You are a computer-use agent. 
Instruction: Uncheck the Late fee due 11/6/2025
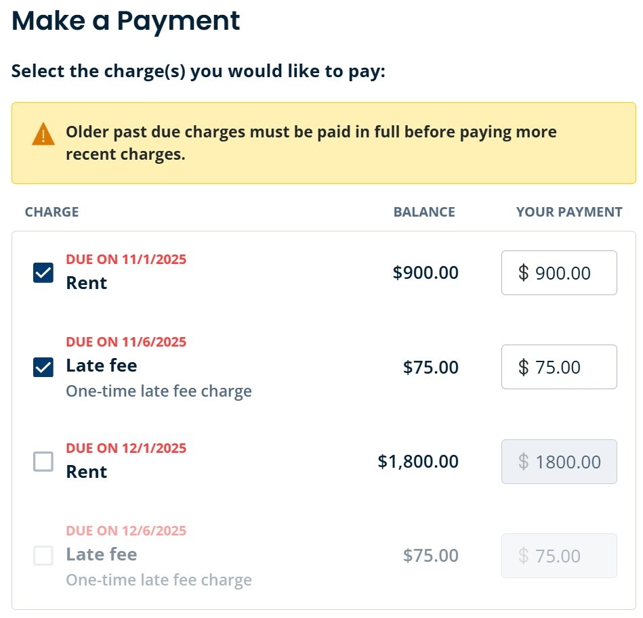[x=43, y=368]
